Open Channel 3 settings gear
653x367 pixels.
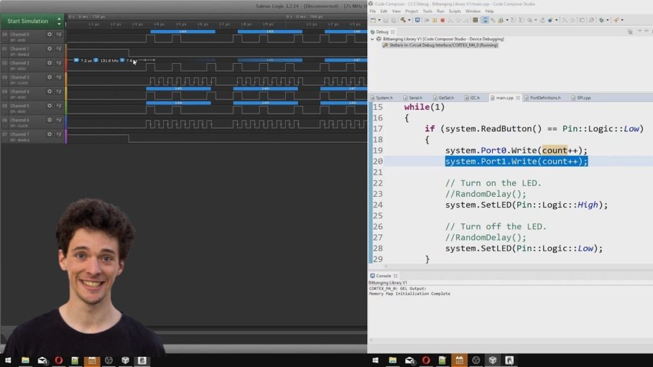coord(50,77)
